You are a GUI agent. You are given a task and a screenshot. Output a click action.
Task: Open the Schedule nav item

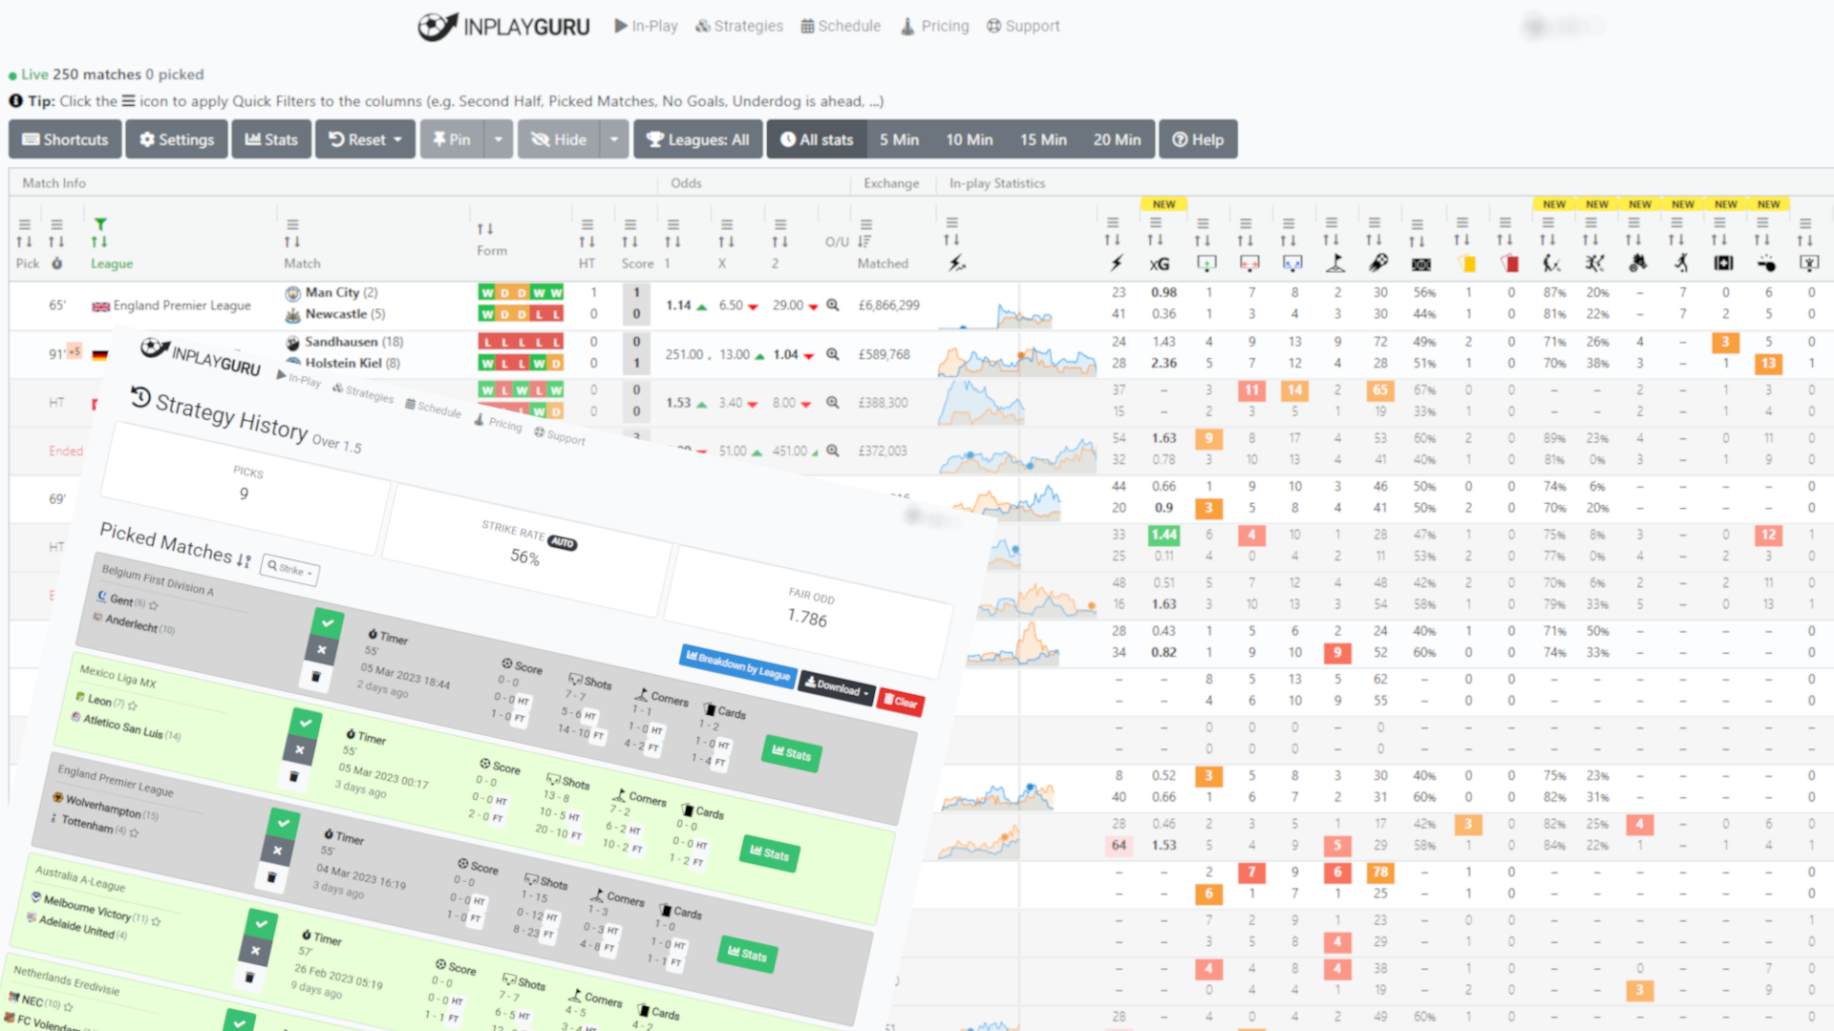tap(841, 27)
